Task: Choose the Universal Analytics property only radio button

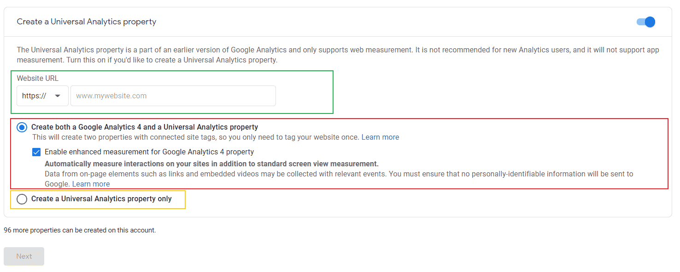Action: click(22, 199)
